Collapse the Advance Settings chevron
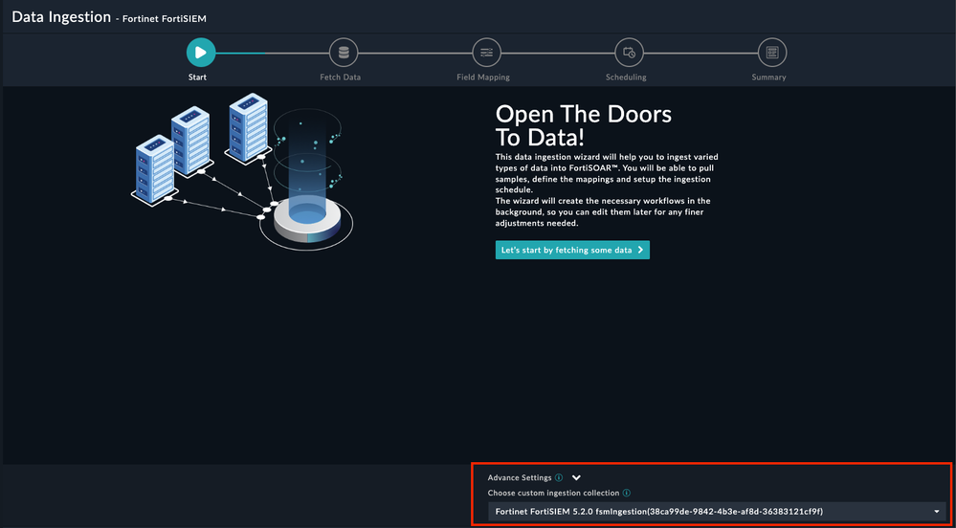The image size is (956, 528). coord(576,478)
